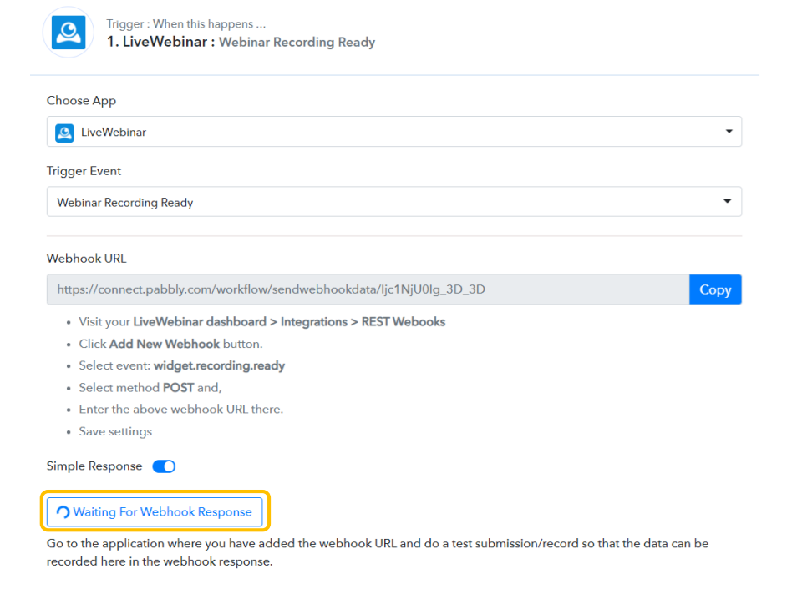The height and width of the screenshot is (589, 792).
Task: Click the loading spinner icon in the webhook button
Action: pyautogui.click(x=63, y=512)
